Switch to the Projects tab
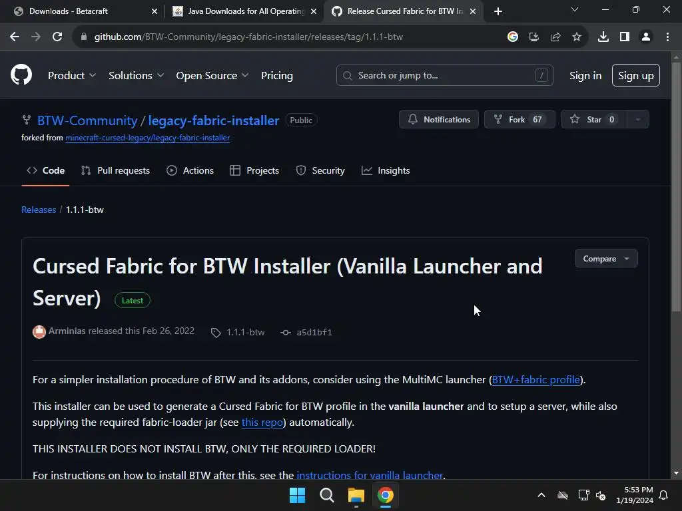Screen dimensions: 682x511 (254, 171)
